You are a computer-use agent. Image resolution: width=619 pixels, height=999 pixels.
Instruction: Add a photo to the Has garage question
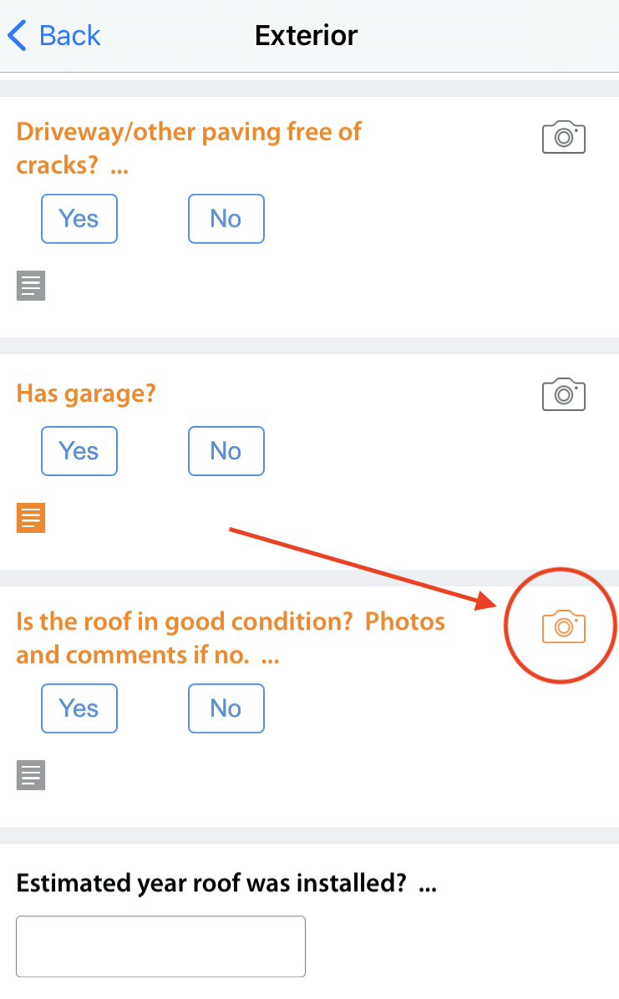tap(564, 394)
